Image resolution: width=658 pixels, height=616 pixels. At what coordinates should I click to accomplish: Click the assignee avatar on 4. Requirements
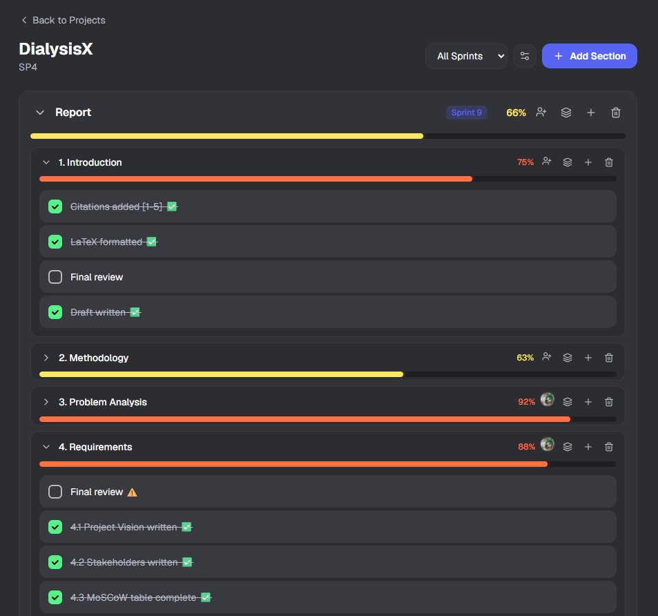pyautogui.click(x=548, y=444)
